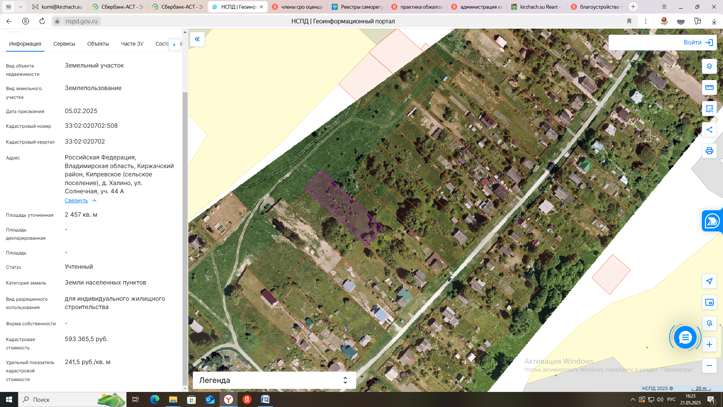
Task: Print the map view
Action: click(x=709, y=151)
